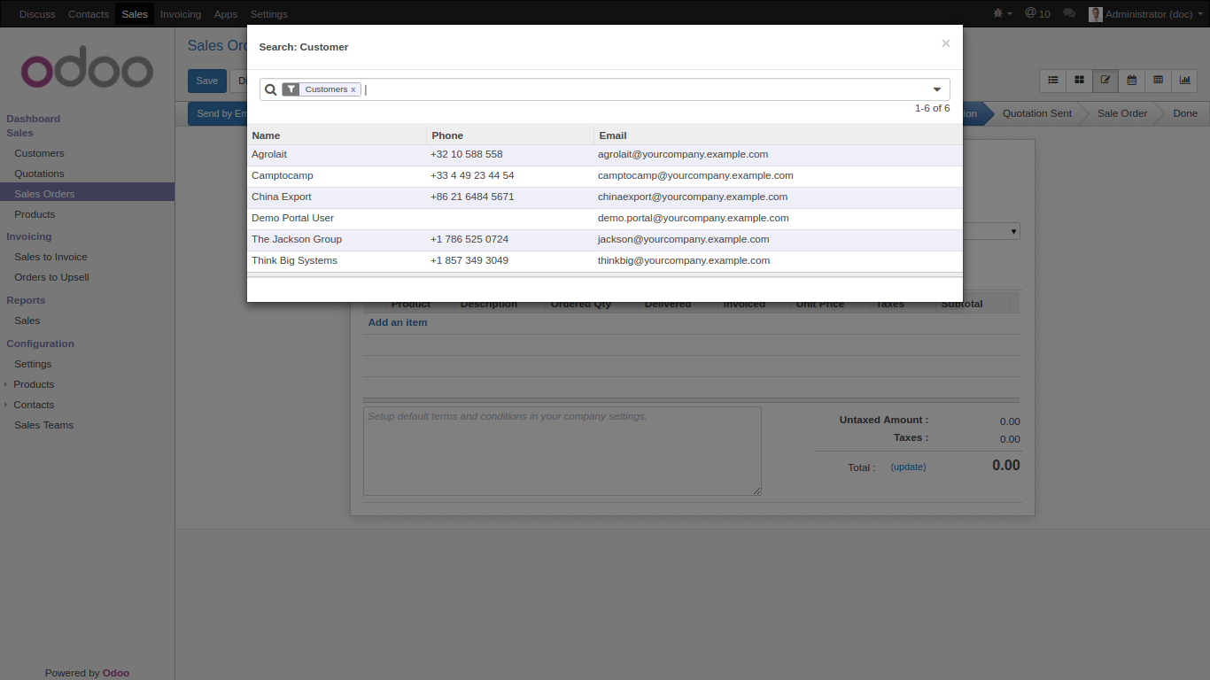The image size is (1210, 680).
Task: Open Settings under Configuration in sidebar
Action: point(33,364)
